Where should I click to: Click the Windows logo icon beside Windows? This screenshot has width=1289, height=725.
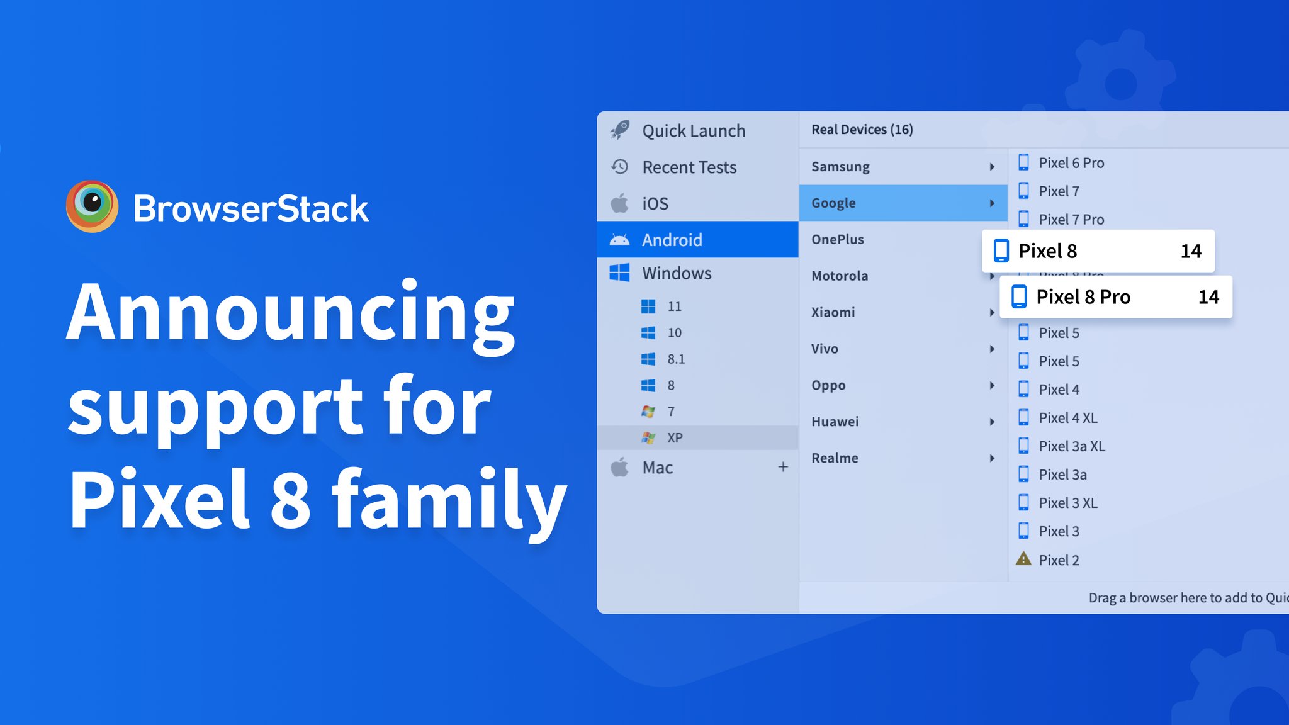click(x=620, y=273)
